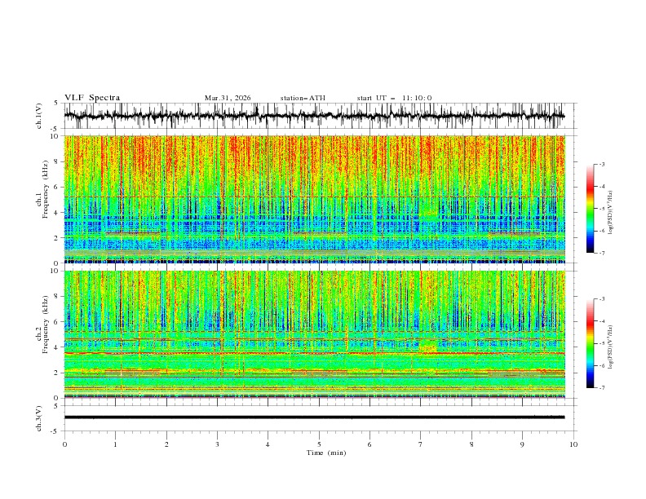
Task: Click the ch.1 spectrogram color scale bar
Action: (591, 209)
